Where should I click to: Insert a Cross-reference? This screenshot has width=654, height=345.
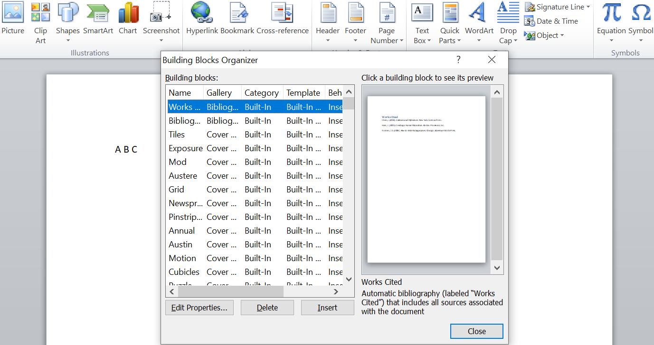click(283, 19)
